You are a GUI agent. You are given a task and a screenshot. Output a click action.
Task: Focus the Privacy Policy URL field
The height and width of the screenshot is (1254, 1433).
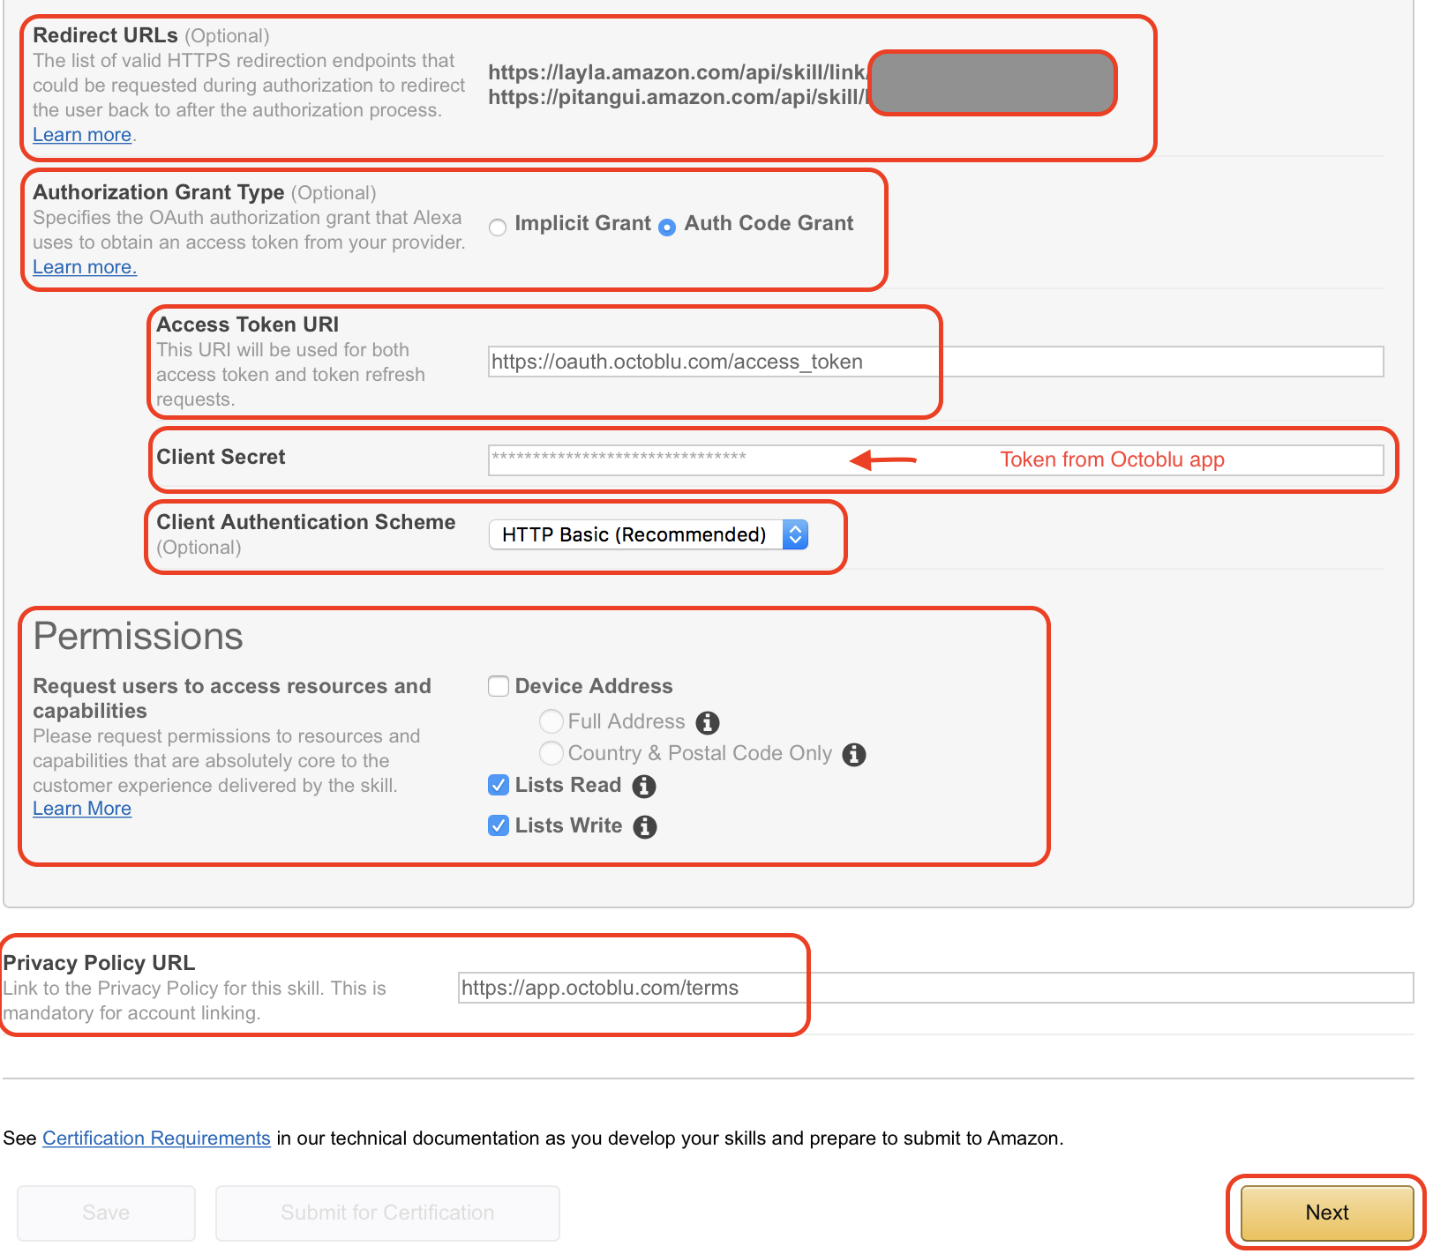coord(935,988)
